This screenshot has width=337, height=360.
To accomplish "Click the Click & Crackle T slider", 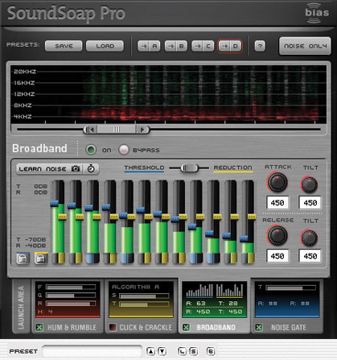I will click(144, 304).
